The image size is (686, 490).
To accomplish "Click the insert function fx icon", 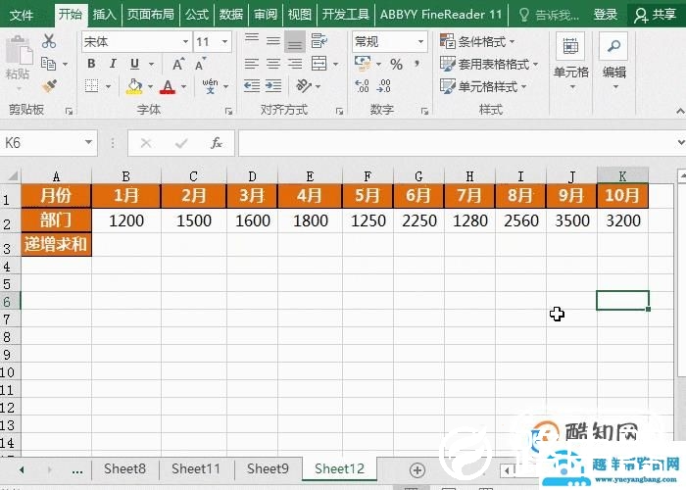I will (x=217, y=143).
